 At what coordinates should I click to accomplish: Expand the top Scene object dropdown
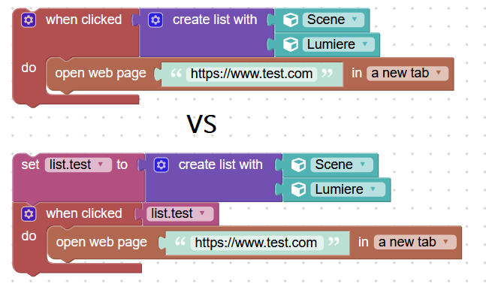pos(334,20)
